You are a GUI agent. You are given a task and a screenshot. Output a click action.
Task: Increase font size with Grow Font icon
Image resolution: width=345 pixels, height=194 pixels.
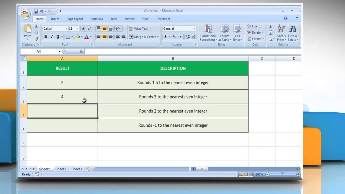click(x=84, y=29)
